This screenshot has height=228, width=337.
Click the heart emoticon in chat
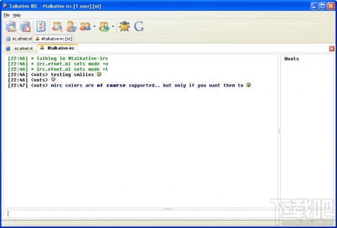tap(53, 80)
